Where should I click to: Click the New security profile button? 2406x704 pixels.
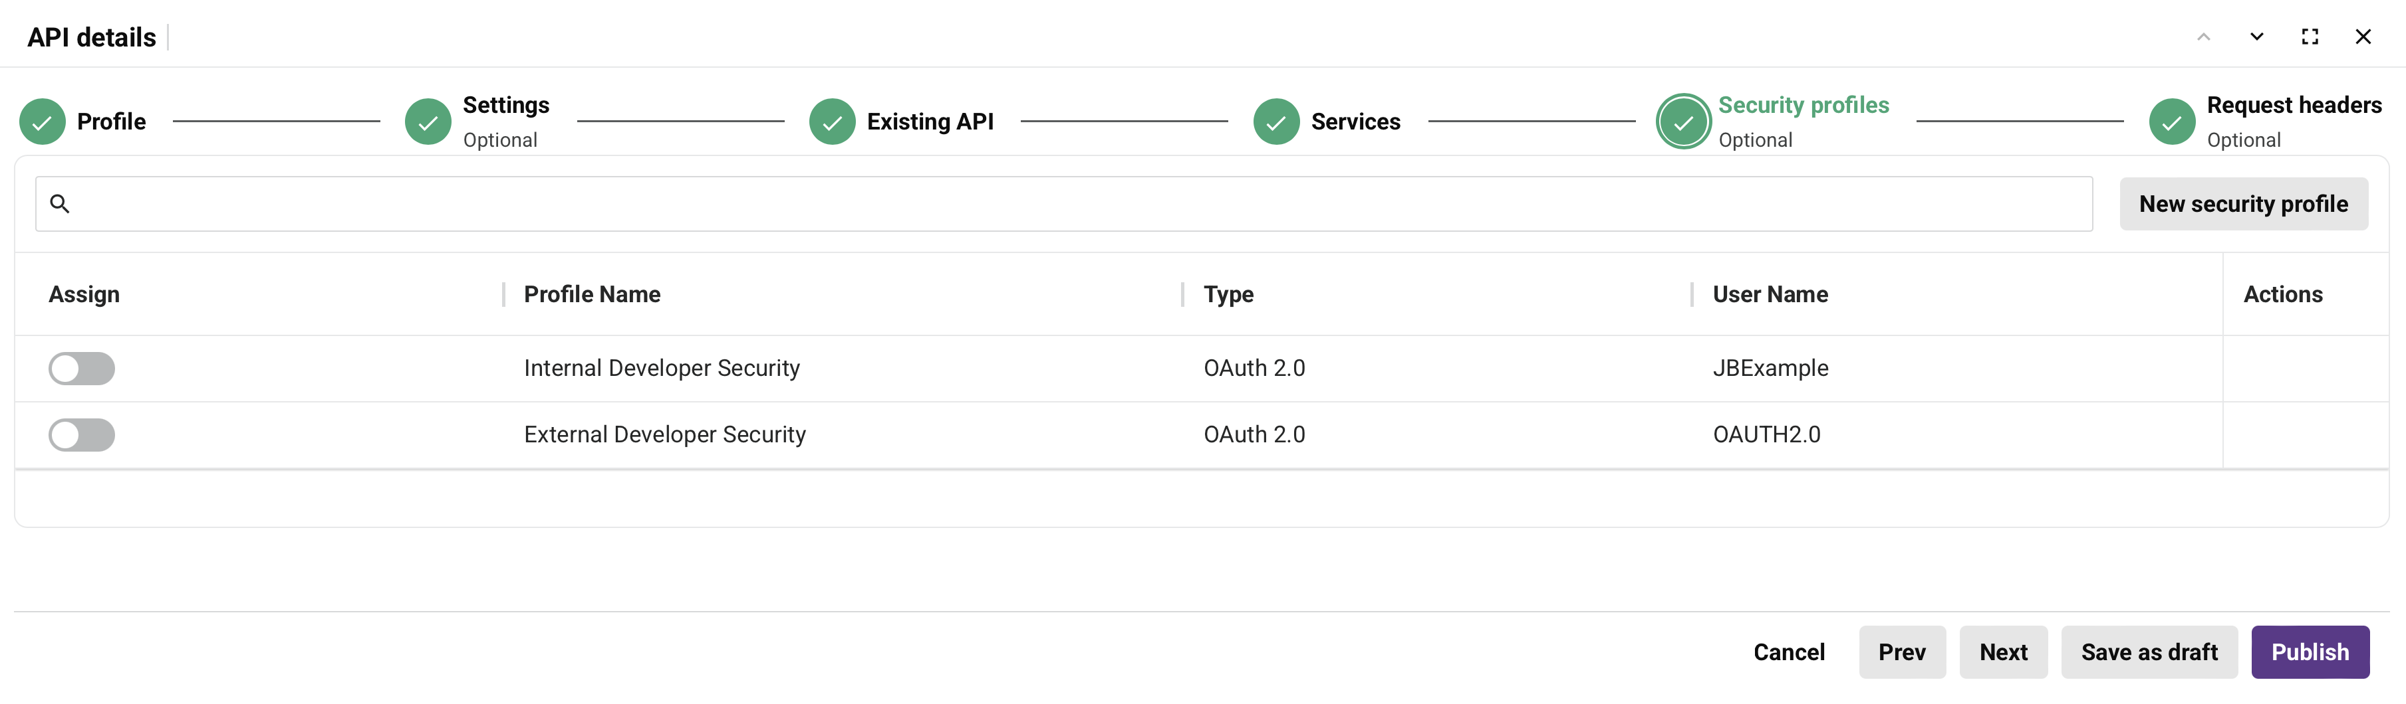[x=2244, y=203]
